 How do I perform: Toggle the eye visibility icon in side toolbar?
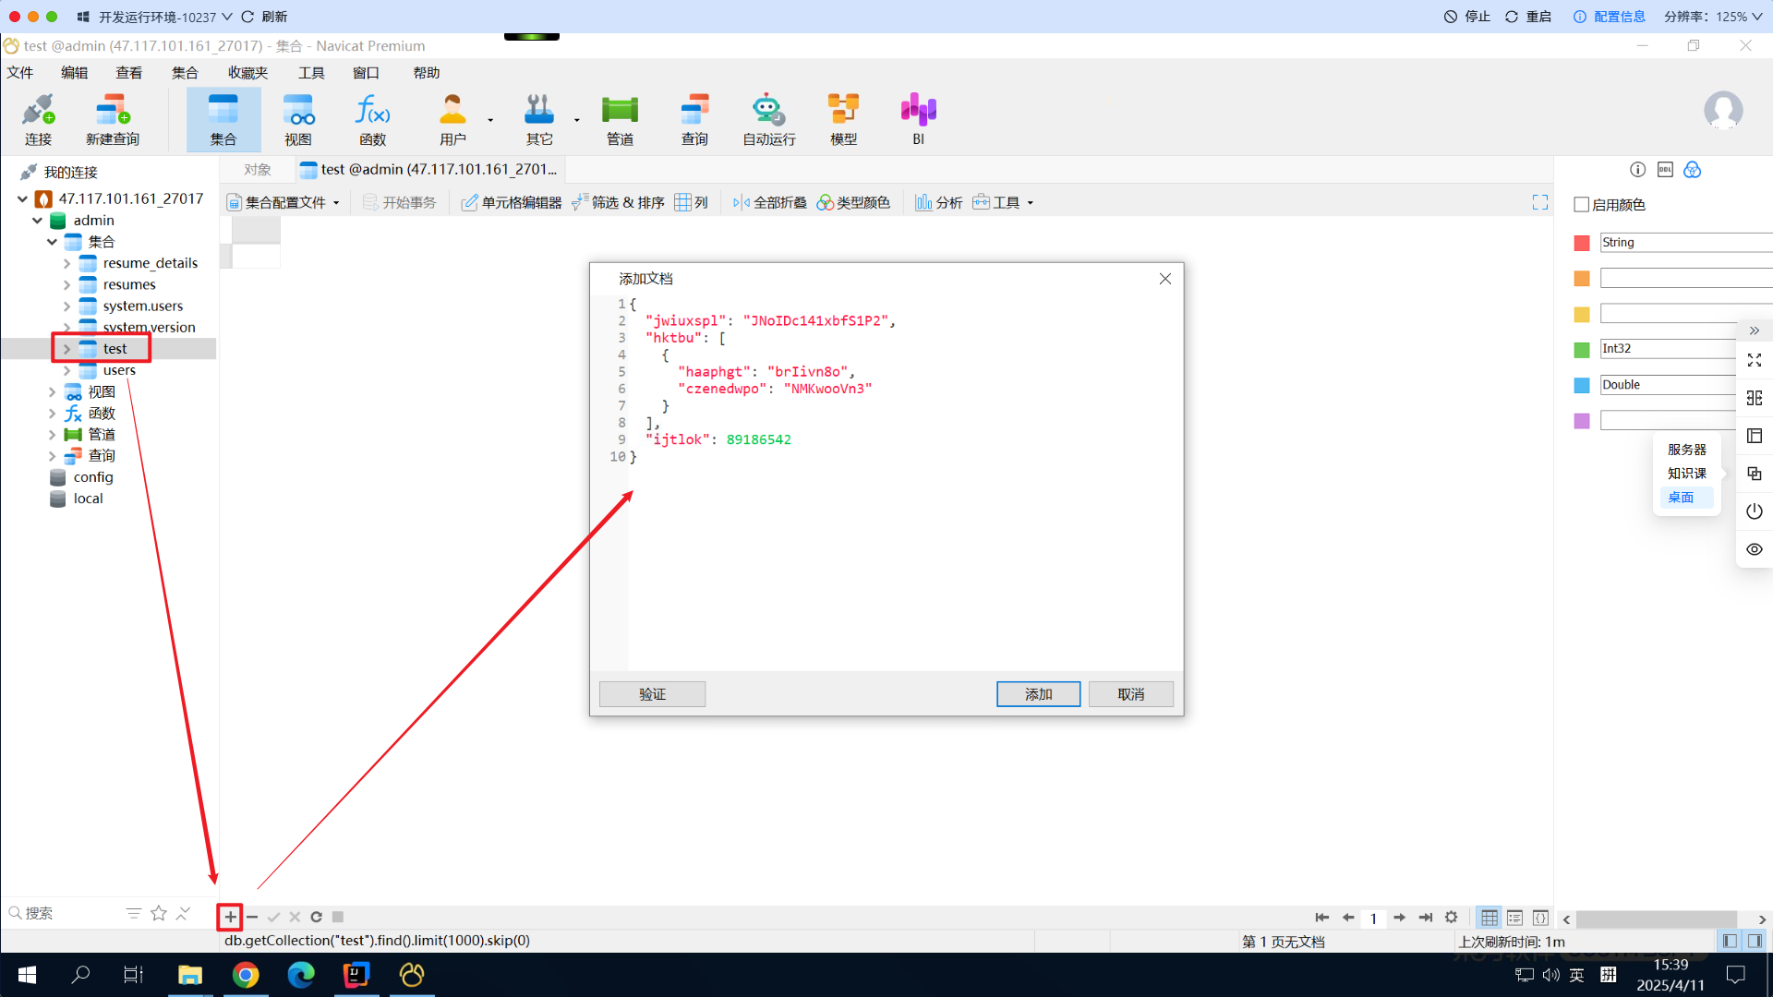click(x=1755, y=549)
